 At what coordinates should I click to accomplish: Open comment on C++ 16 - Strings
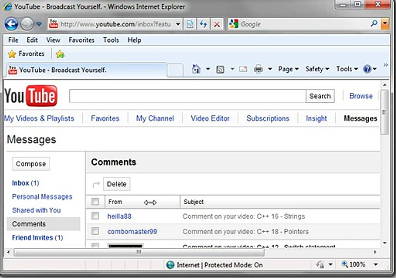244,217
